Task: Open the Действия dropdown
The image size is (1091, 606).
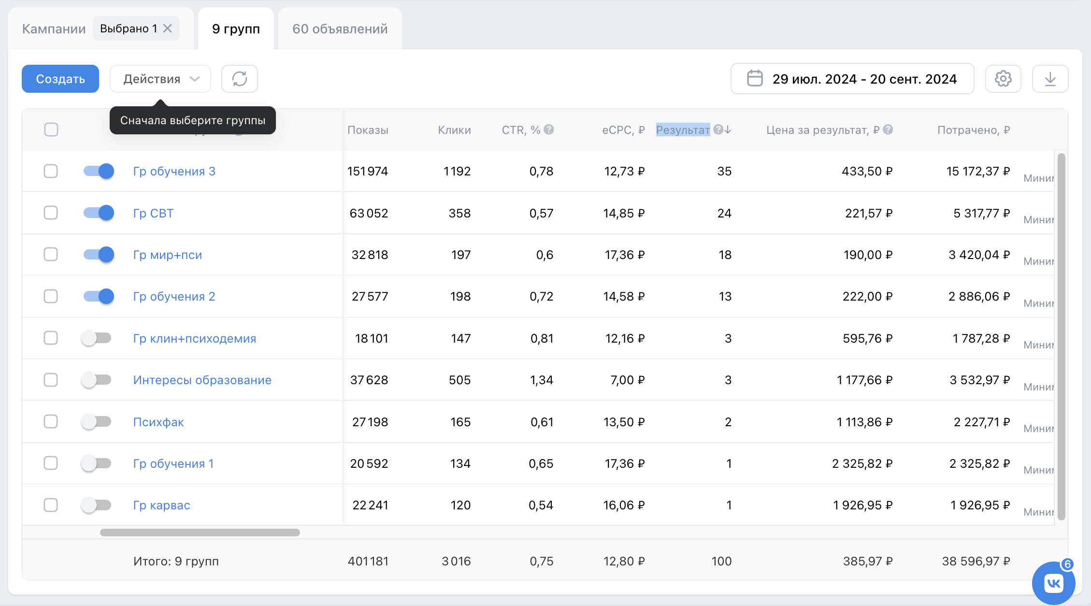Action: click(x=160, y=79)
